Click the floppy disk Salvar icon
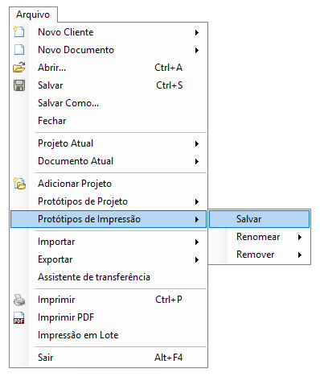320x377 pixels. pyautogui.click(x=19, y=85)
